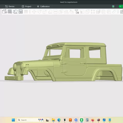This screenshot has height=123, width=123.
Task: Select the Rotate tool icon
Action: point(39,12)
